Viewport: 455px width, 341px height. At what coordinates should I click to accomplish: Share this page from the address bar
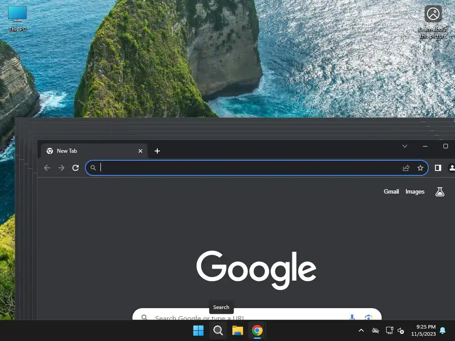(x=406, y=168)
